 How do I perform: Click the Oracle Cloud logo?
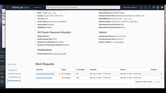[x=20, y=7]
